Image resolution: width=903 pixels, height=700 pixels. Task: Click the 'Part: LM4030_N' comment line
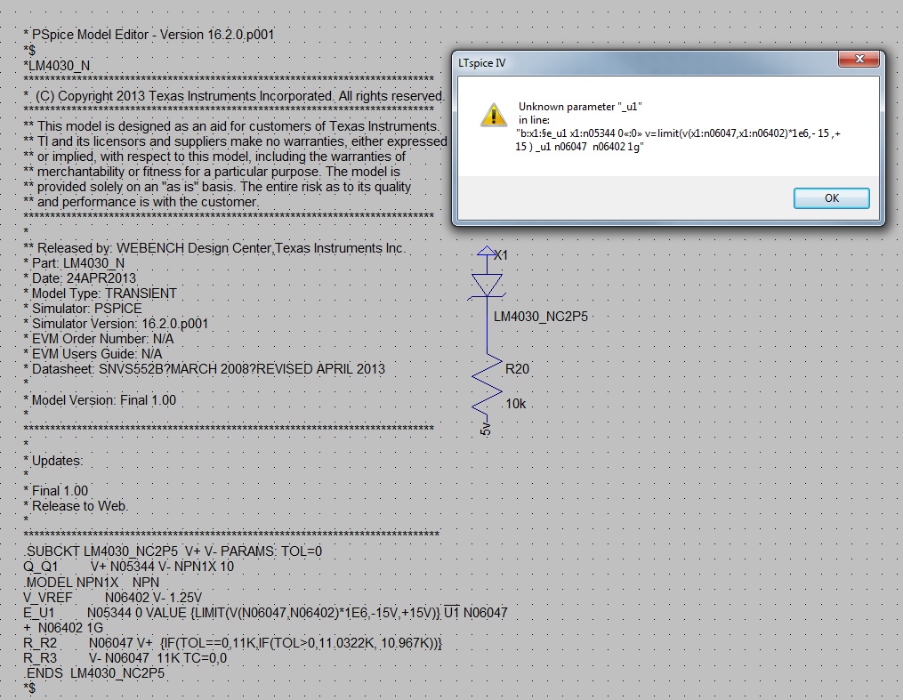pos(74,263)
